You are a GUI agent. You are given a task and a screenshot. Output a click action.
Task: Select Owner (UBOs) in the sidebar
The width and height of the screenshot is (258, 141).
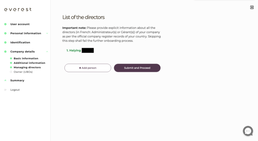click(23, 72)
